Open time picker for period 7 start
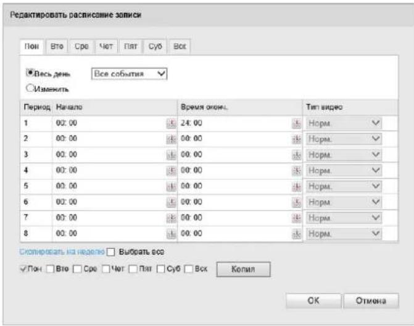Screen dimensions: 414x326 point(172,218)
